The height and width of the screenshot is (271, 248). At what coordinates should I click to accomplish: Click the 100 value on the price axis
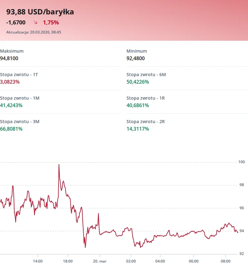click(x=241, y=162)
